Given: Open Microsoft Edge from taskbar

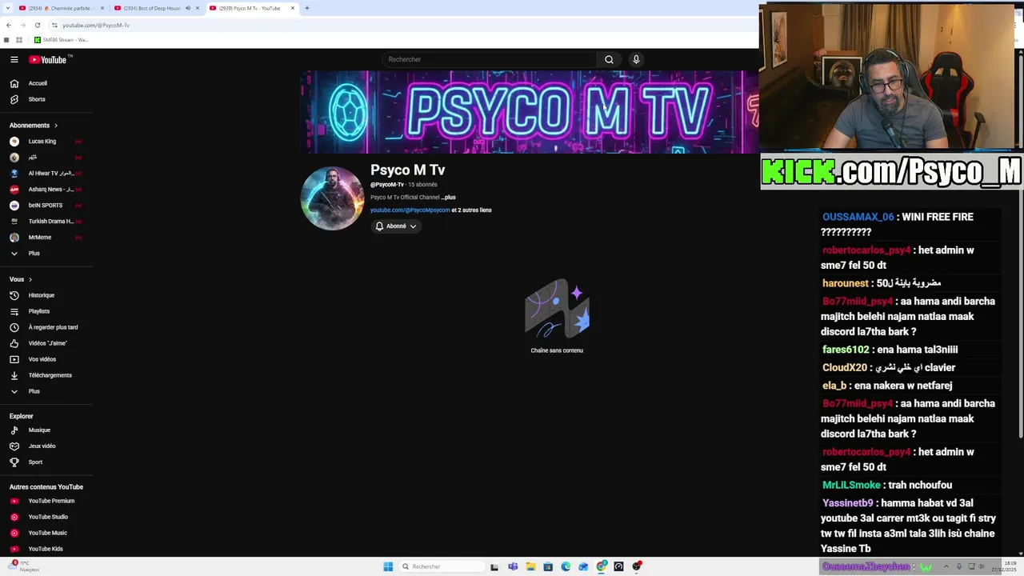Looking at the screenshot, I should tap(566, 566).
